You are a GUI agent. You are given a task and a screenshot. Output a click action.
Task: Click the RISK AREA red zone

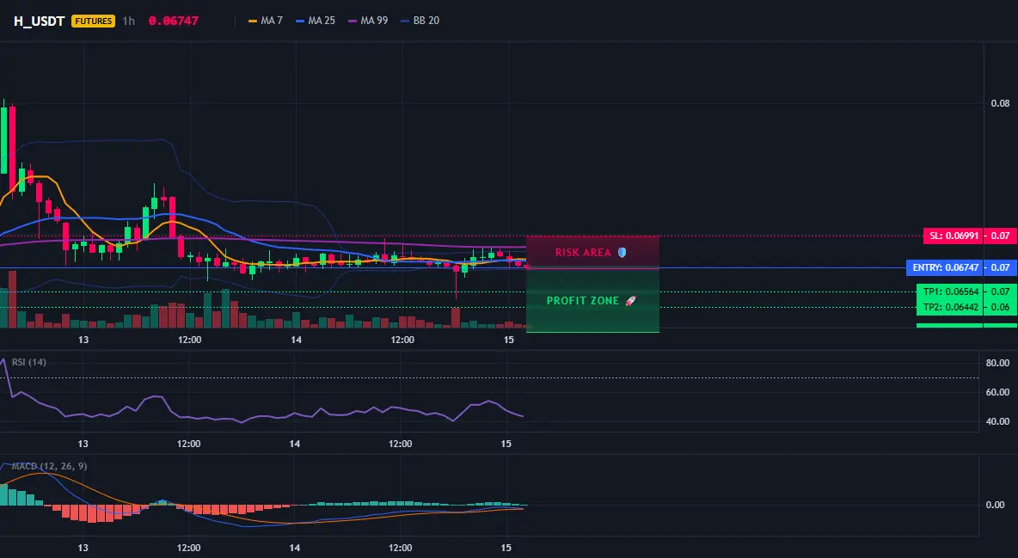pos(592,252)
